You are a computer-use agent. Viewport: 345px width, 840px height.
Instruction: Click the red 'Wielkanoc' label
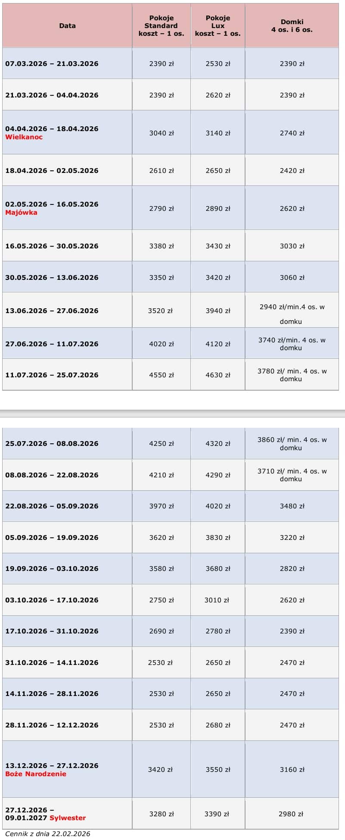pyautogui.click(x=24, y=137)
